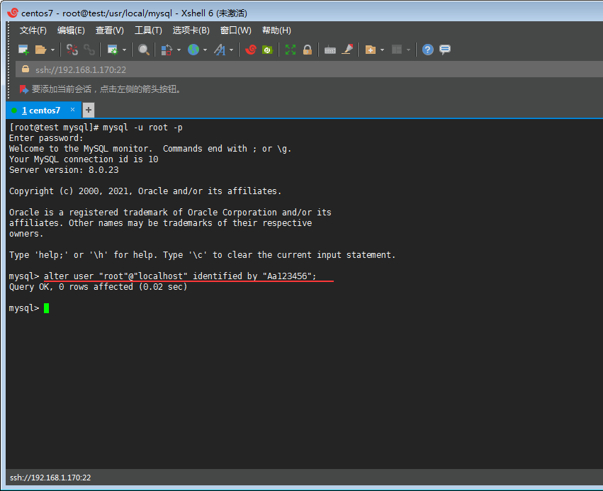This screenshot has height=491, width=603.
Task: Open the Help question mark icon
Action: 428,50
